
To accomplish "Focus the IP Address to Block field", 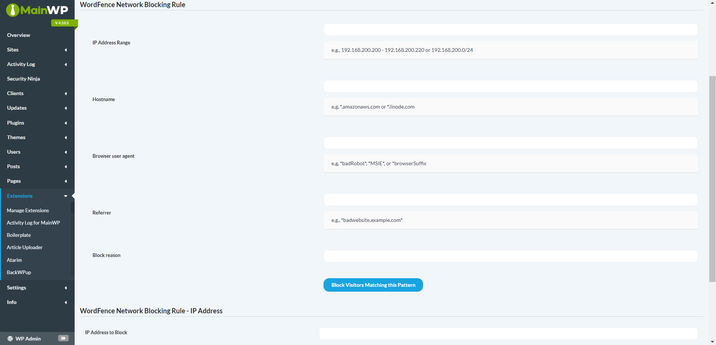I will click(x=508, y=333).
